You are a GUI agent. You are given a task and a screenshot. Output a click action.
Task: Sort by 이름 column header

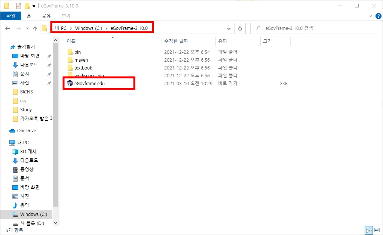(x=71, y=41)
